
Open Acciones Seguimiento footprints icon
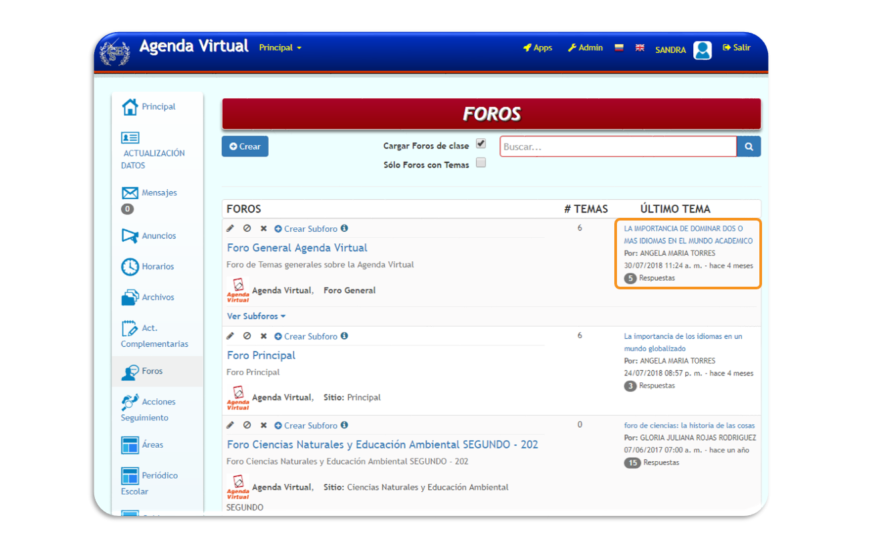(x=130, y=402)
